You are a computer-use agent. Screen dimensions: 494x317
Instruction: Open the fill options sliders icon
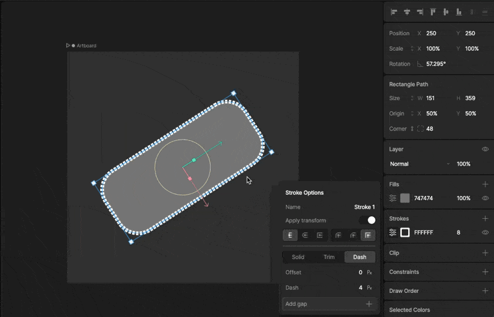pyautogui.click(x=393, y=198)
